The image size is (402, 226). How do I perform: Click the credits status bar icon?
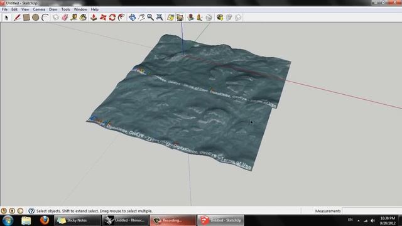[12, 211]
